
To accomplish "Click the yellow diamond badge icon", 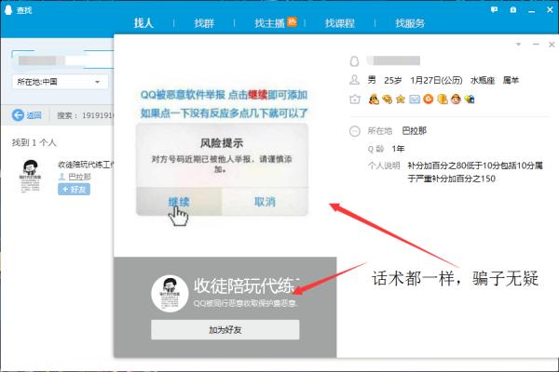I will click(387, 100).
